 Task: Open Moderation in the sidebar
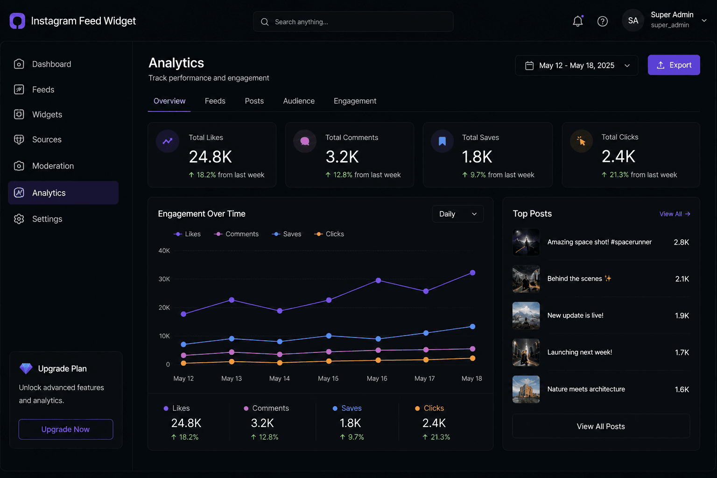pos(63,166)
